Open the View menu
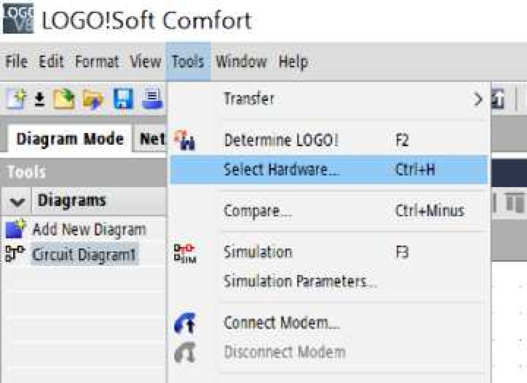This screenshot has height=383, width=527. tap(145, 62)
